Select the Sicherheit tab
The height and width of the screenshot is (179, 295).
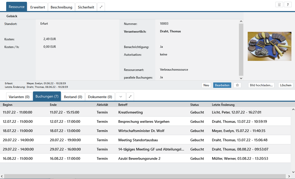[86, 7]
